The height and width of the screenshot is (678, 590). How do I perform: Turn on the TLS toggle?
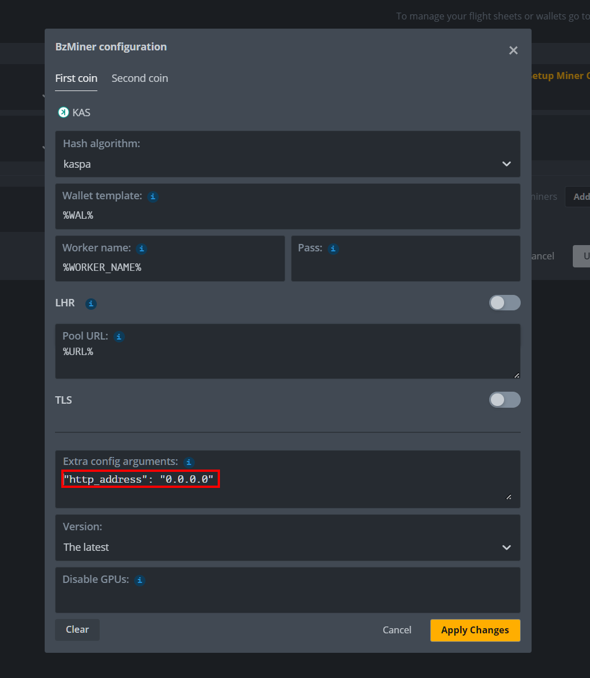(x=504, y=400)
